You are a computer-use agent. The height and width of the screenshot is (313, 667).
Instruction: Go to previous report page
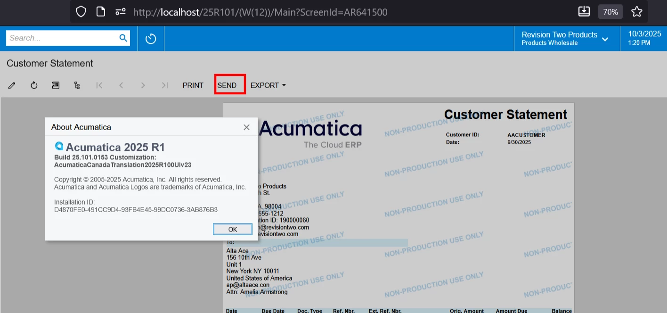121,85
